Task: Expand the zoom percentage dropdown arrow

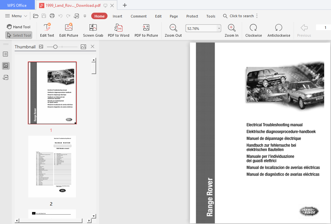Action: [x=219, y=28]
